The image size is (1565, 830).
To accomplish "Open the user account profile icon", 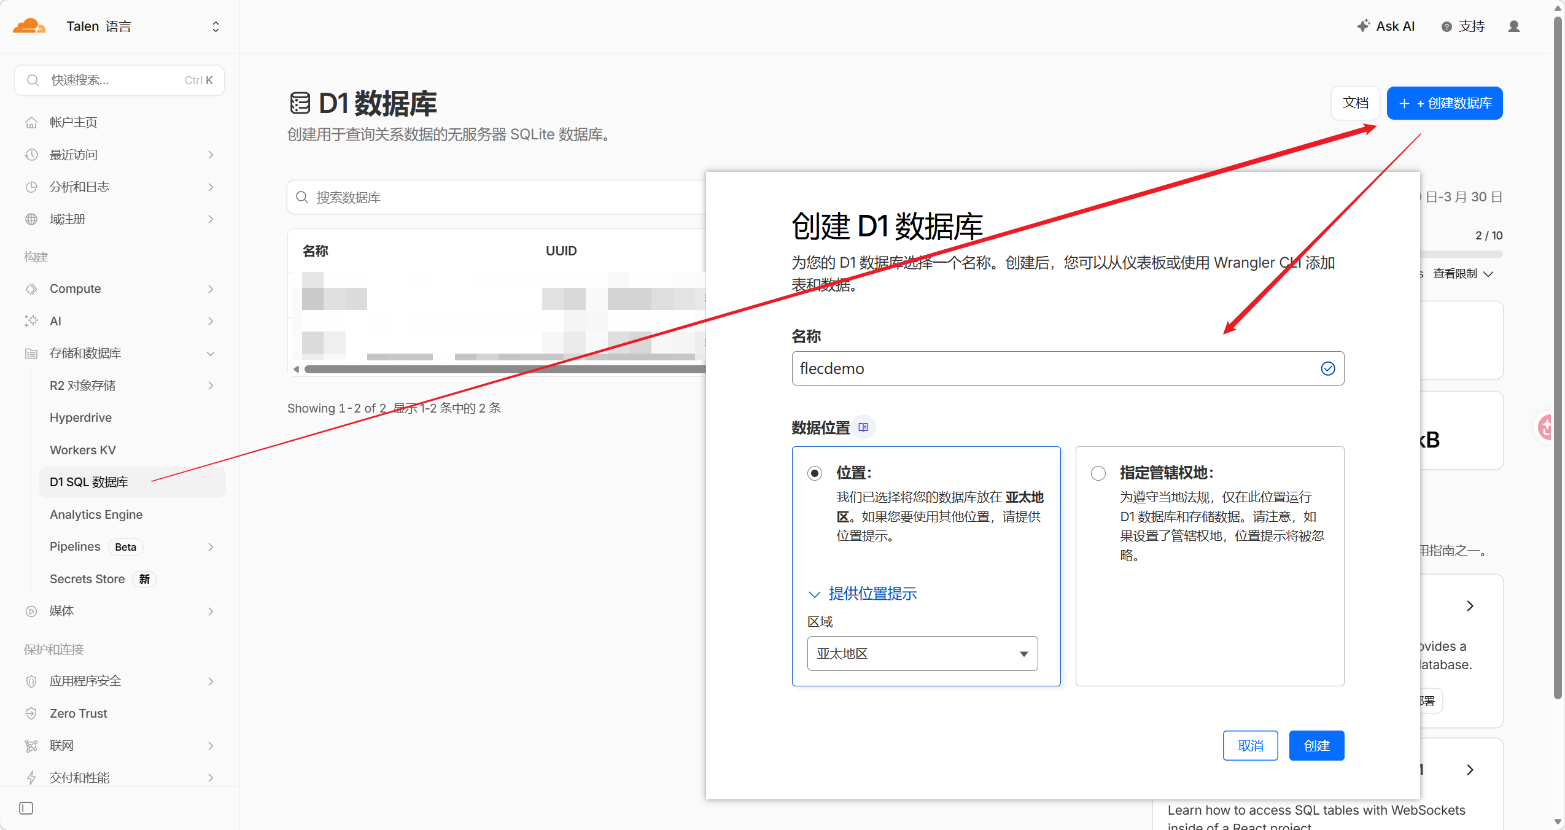I will tap(1513, 26).
